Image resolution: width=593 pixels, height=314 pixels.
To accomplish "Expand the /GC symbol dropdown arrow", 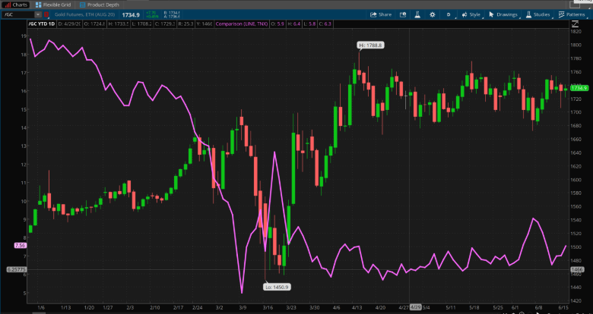I will pos(38,14).
